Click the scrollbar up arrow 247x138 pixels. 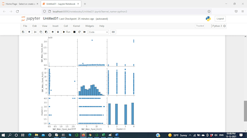click(245, 36)
